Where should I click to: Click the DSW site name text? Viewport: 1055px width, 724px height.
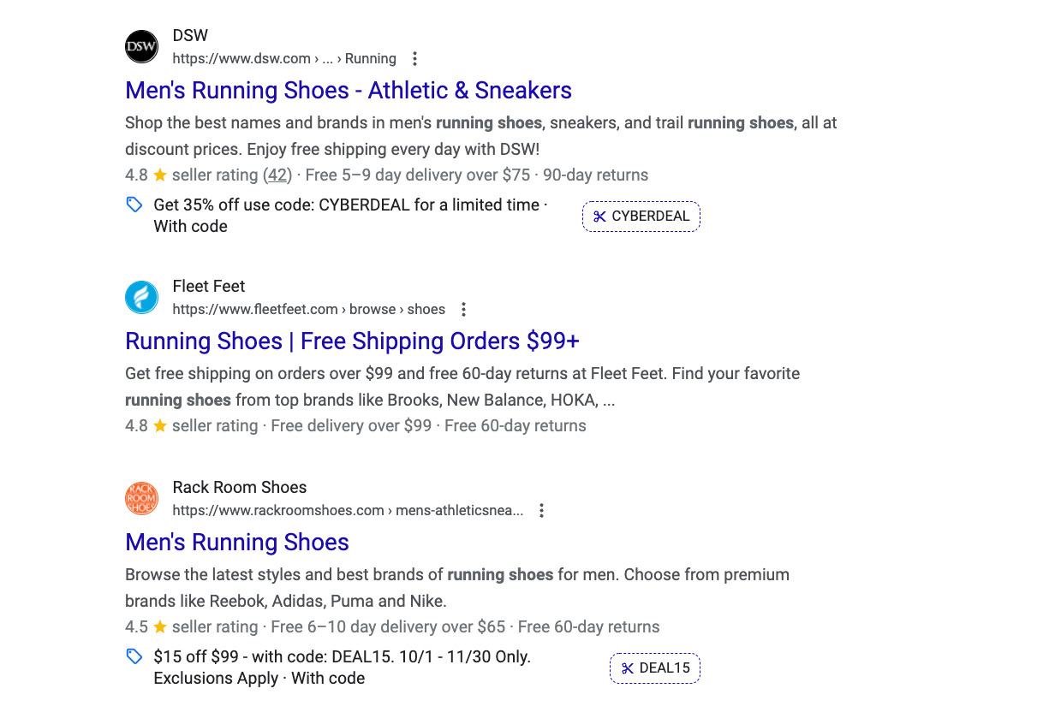point(190,36)
